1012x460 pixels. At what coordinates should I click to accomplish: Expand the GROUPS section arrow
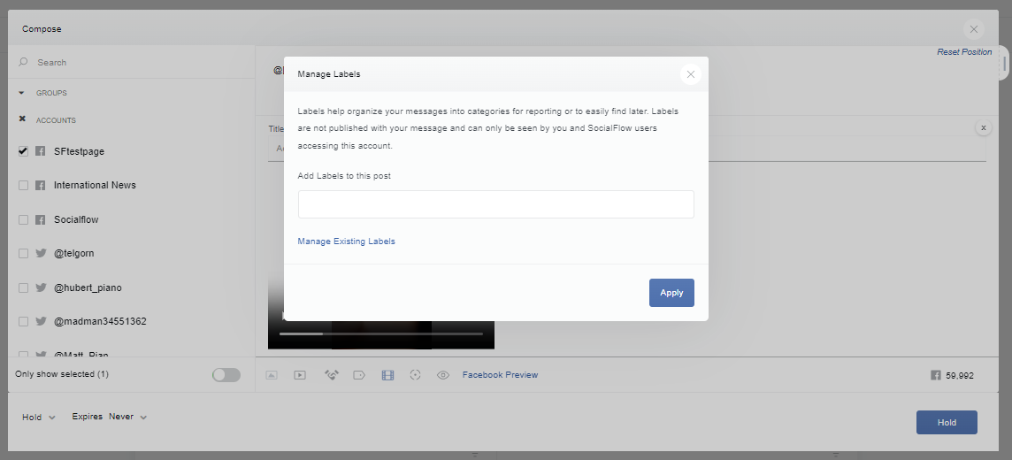(x=22, y=93)
